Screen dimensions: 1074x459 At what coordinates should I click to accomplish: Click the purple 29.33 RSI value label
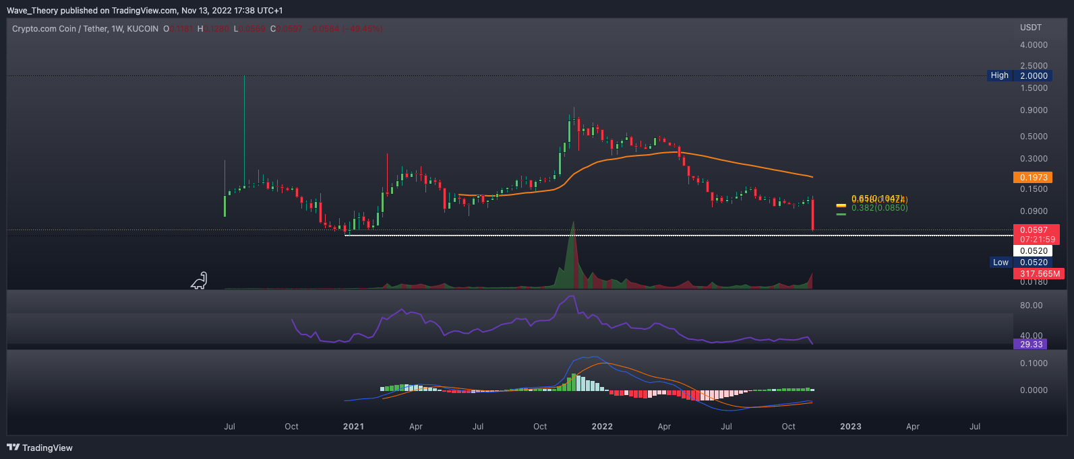point(1031,344)
